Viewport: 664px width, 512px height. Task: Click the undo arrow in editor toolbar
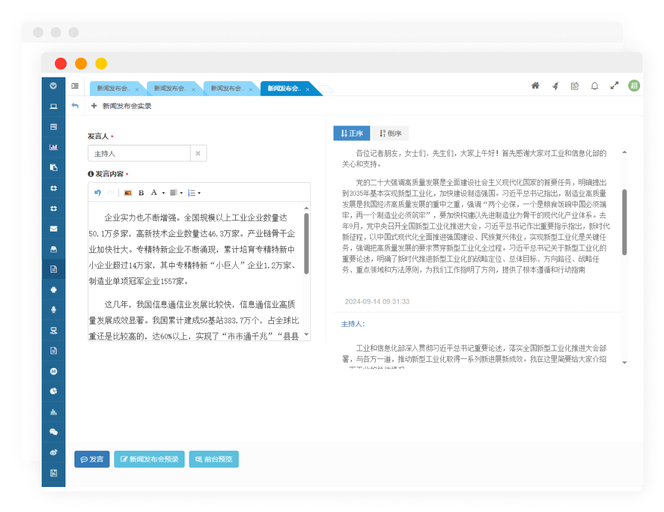98,193
